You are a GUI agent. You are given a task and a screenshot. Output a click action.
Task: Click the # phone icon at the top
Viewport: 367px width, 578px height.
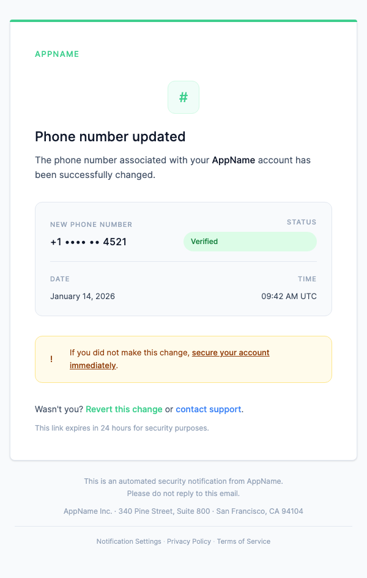click(x=183, y=97)
